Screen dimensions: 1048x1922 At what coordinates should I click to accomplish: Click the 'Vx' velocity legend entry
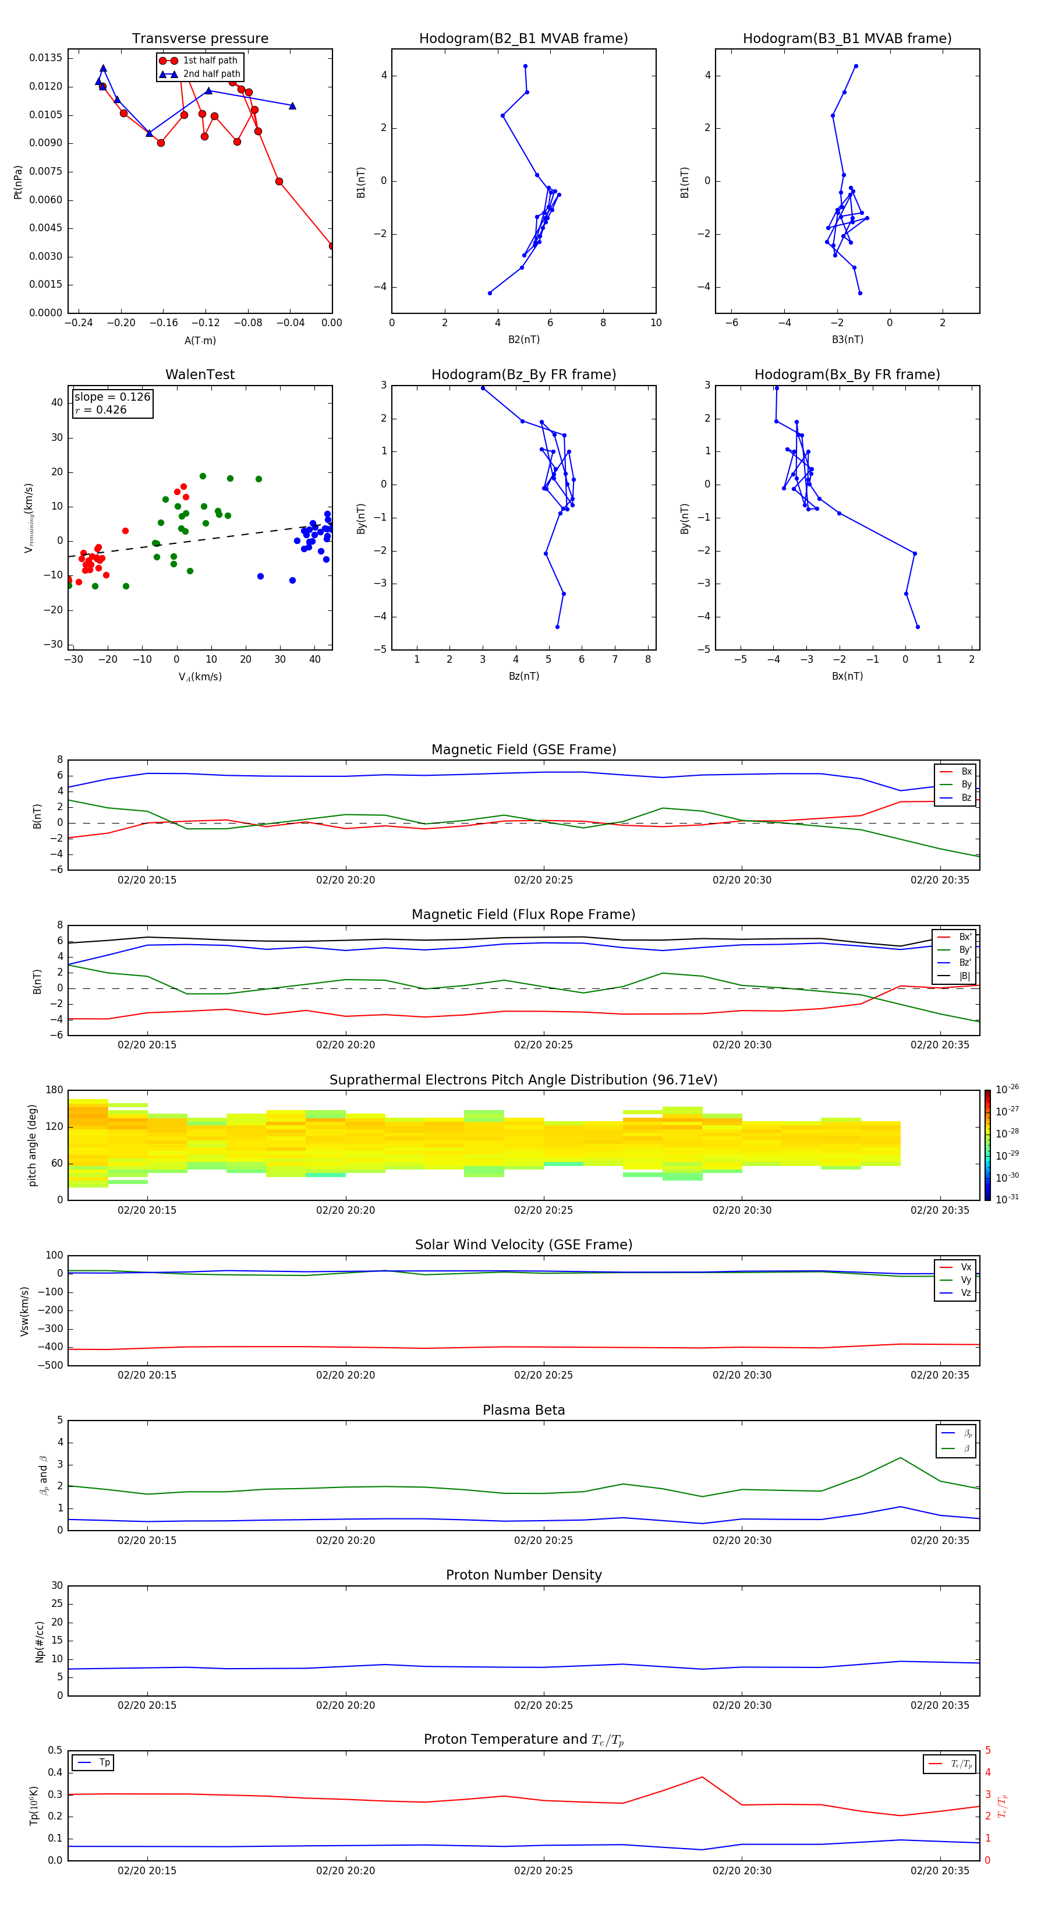[956, 1267]
